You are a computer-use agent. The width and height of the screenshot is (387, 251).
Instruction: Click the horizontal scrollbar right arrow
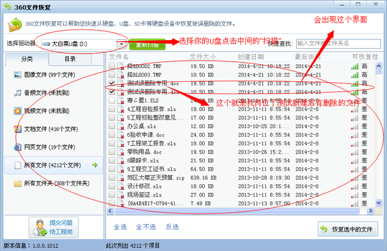pos(370,211)
